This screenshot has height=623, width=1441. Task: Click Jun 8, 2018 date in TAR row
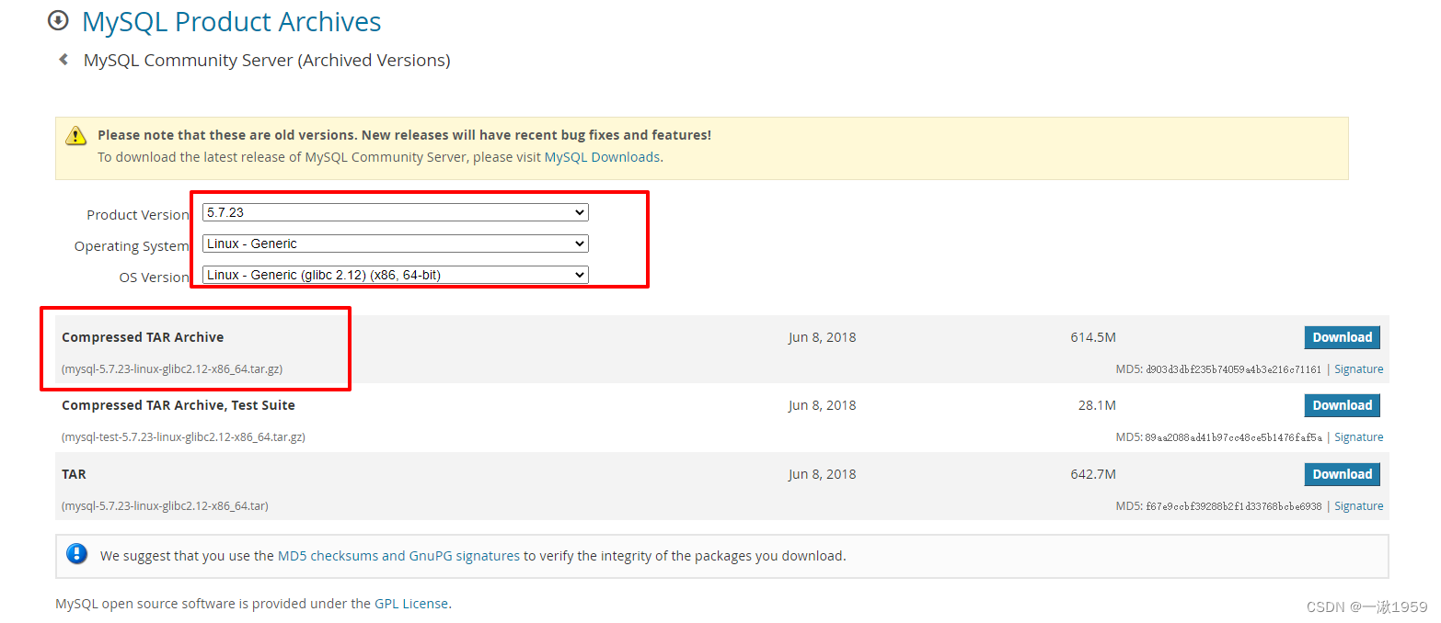click(822, 474)
